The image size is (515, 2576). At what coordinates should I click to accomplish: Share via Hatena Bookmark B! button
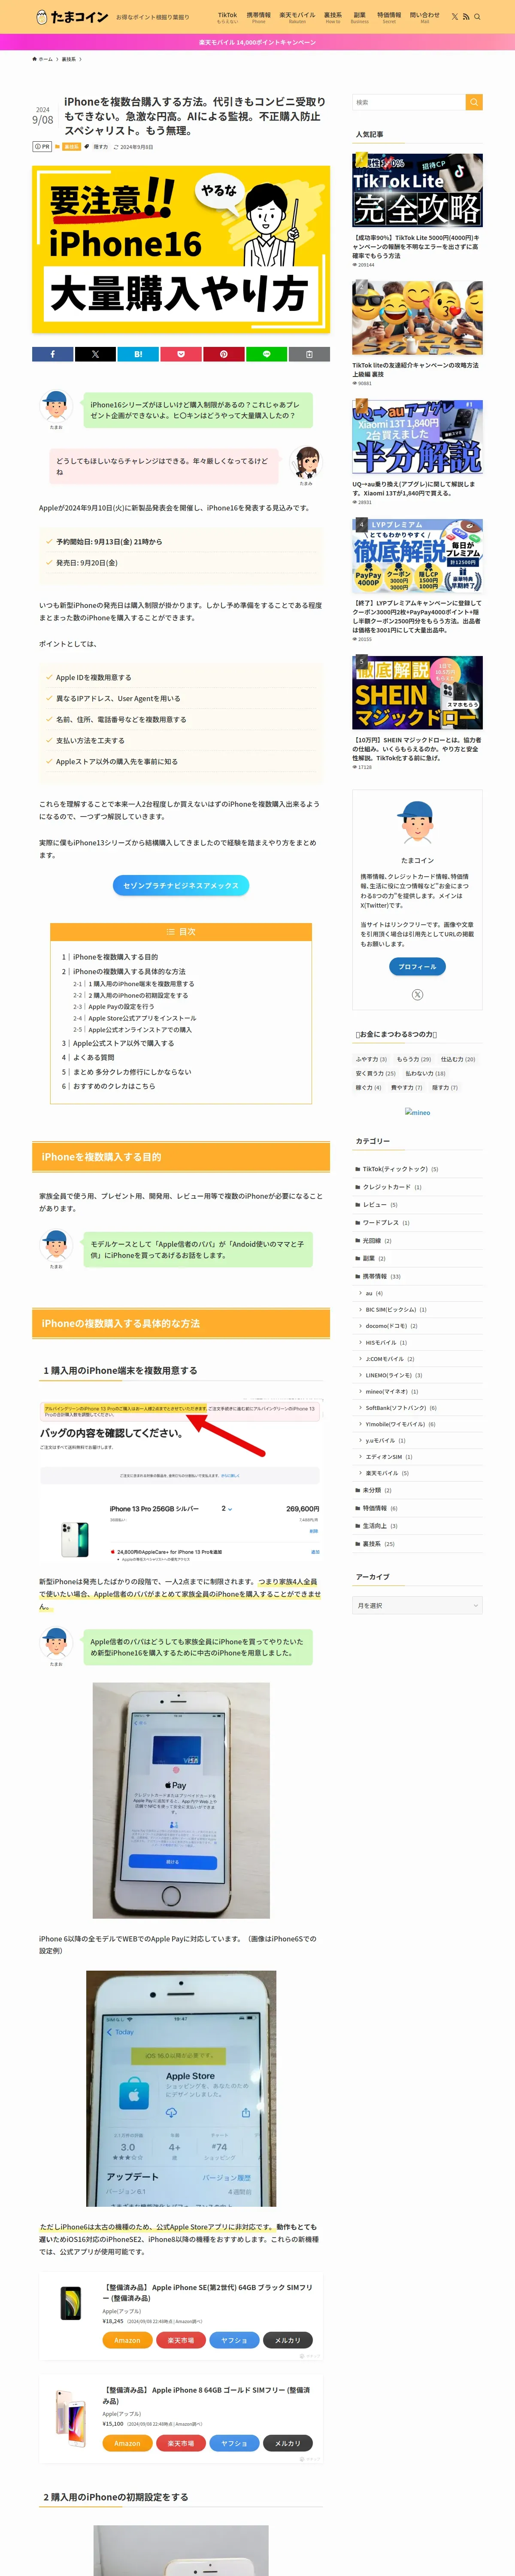coord(138,354)
